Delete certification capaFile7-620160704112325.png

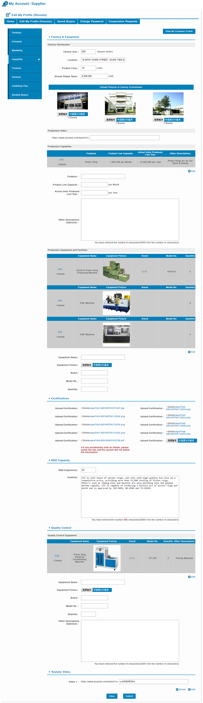click(85, 433)
